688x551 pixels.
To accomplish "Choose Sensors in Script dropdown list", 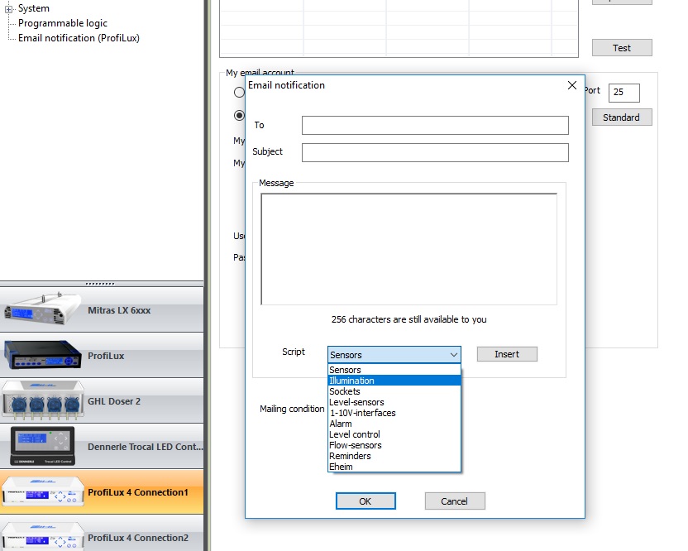I will 394,370.
